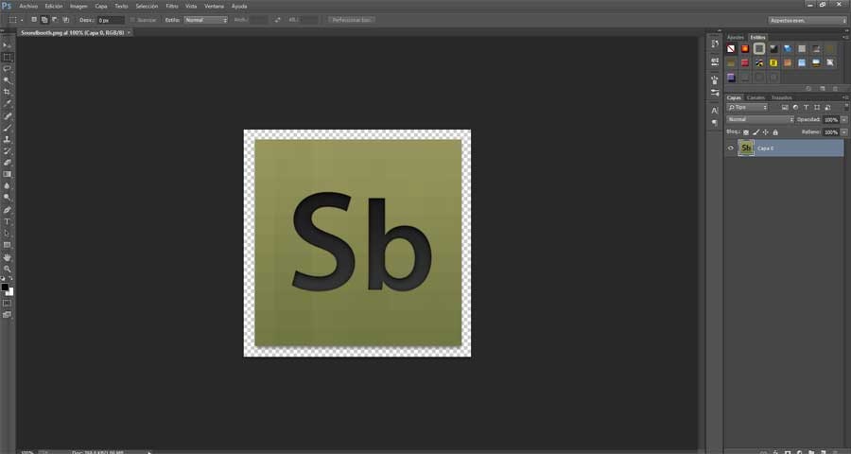Screen dimensions: 851x454
Task: Apply the red button style swatch
Action: (745, 63)
